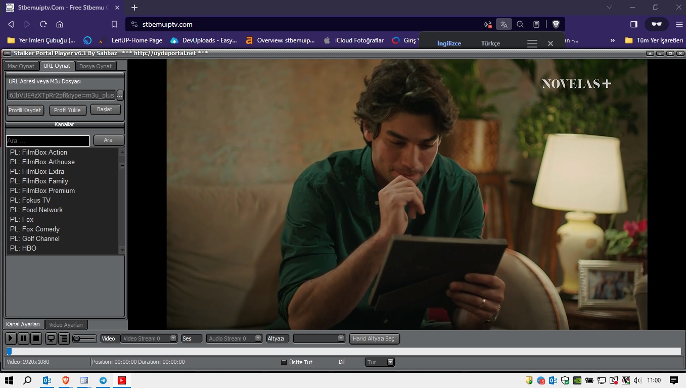Select the PL: Fokus TV channel
Viewport: 686px width, 388px height.
(x=63, y=200)
